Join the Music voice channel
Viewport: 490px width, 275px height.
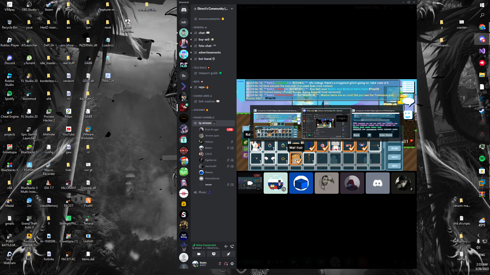203,192
